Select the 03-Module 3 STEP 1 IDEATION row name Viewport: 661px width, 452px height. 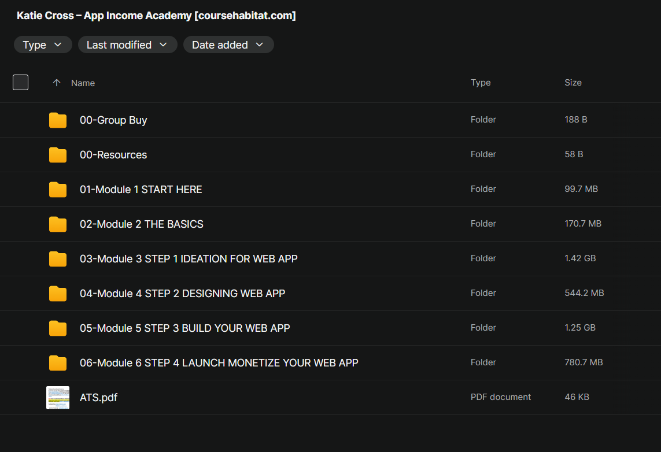(x=189, y=258)
